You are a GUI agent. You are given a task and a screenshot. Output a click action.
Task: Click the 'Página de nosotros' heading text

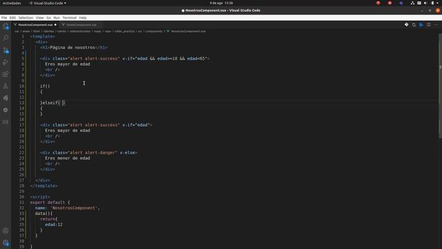click(x=73, y=48)
